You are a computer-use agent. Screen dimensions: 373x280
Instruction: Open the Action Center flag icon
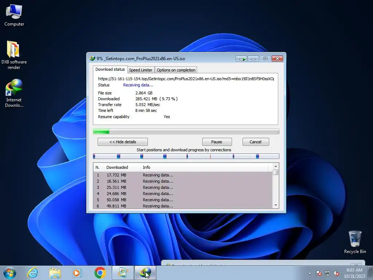319,273
